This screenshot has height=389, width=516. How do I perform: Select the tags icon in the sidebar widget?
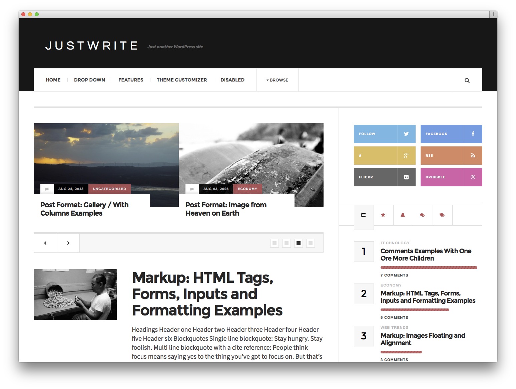[x=442, y=215]
